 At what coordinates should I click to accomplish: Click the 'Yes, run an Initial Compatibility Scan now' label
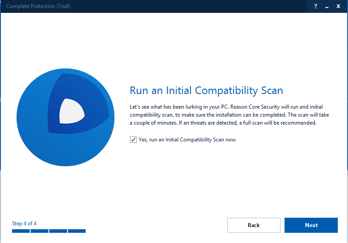[x=187, y=140]
